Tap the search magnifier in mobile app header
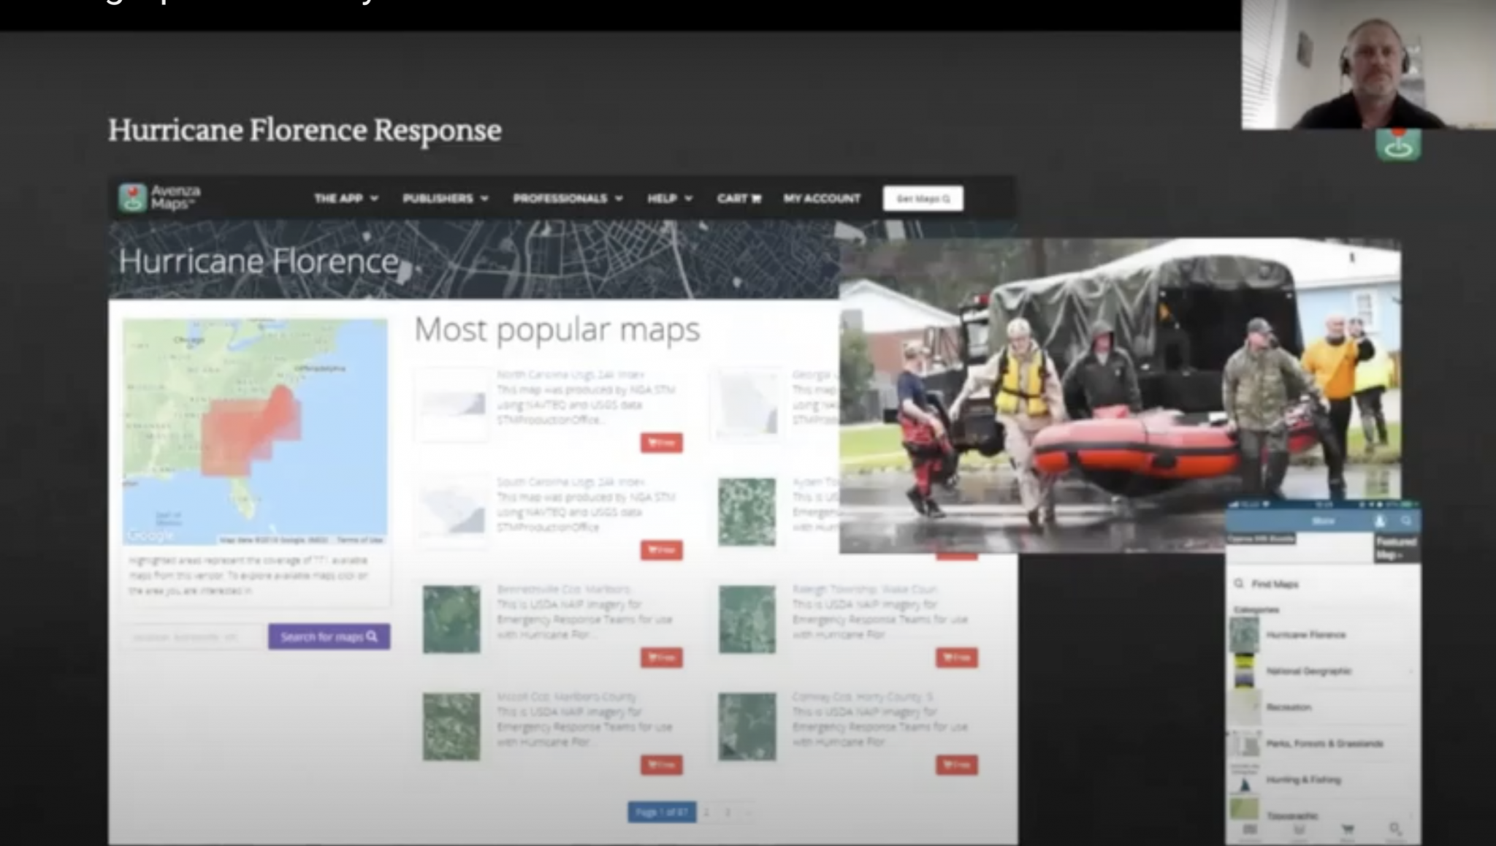Viewport: 1496px width, 846px height. tap(1406, 522)
